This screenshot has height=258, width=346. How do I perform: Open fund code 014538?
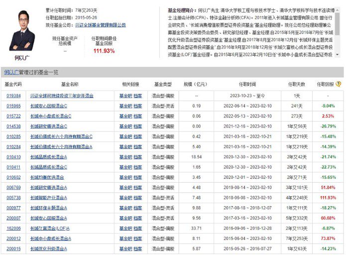(x=13, y=127)
